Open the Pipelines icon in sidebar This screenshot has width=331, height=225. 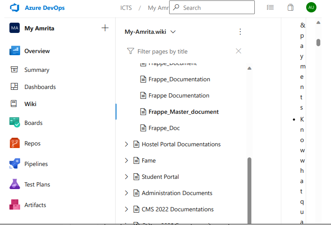15,164
